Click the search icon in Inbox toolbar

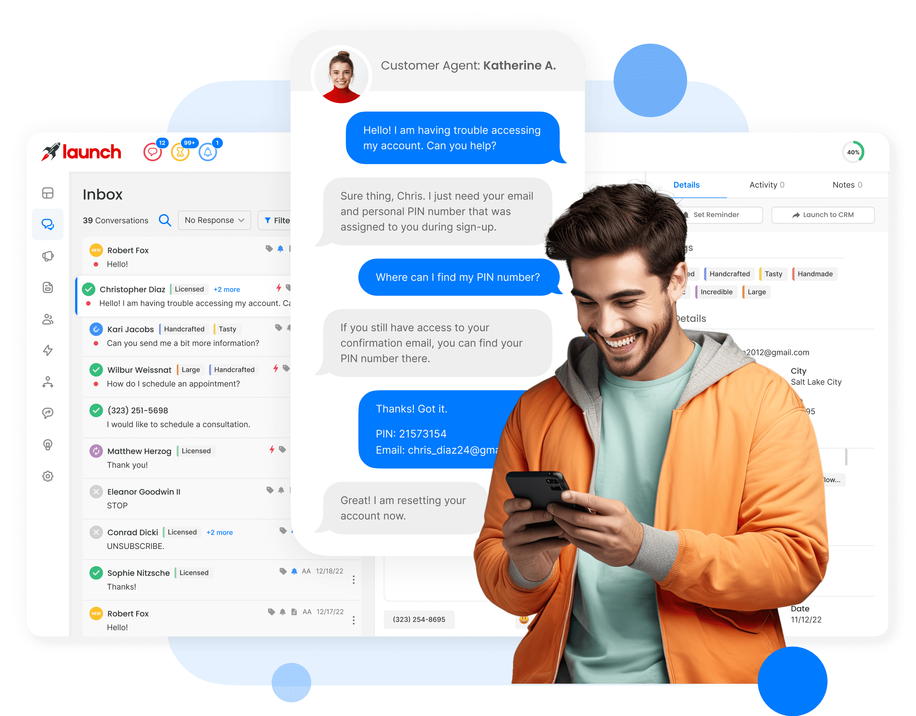coord(164,221)
